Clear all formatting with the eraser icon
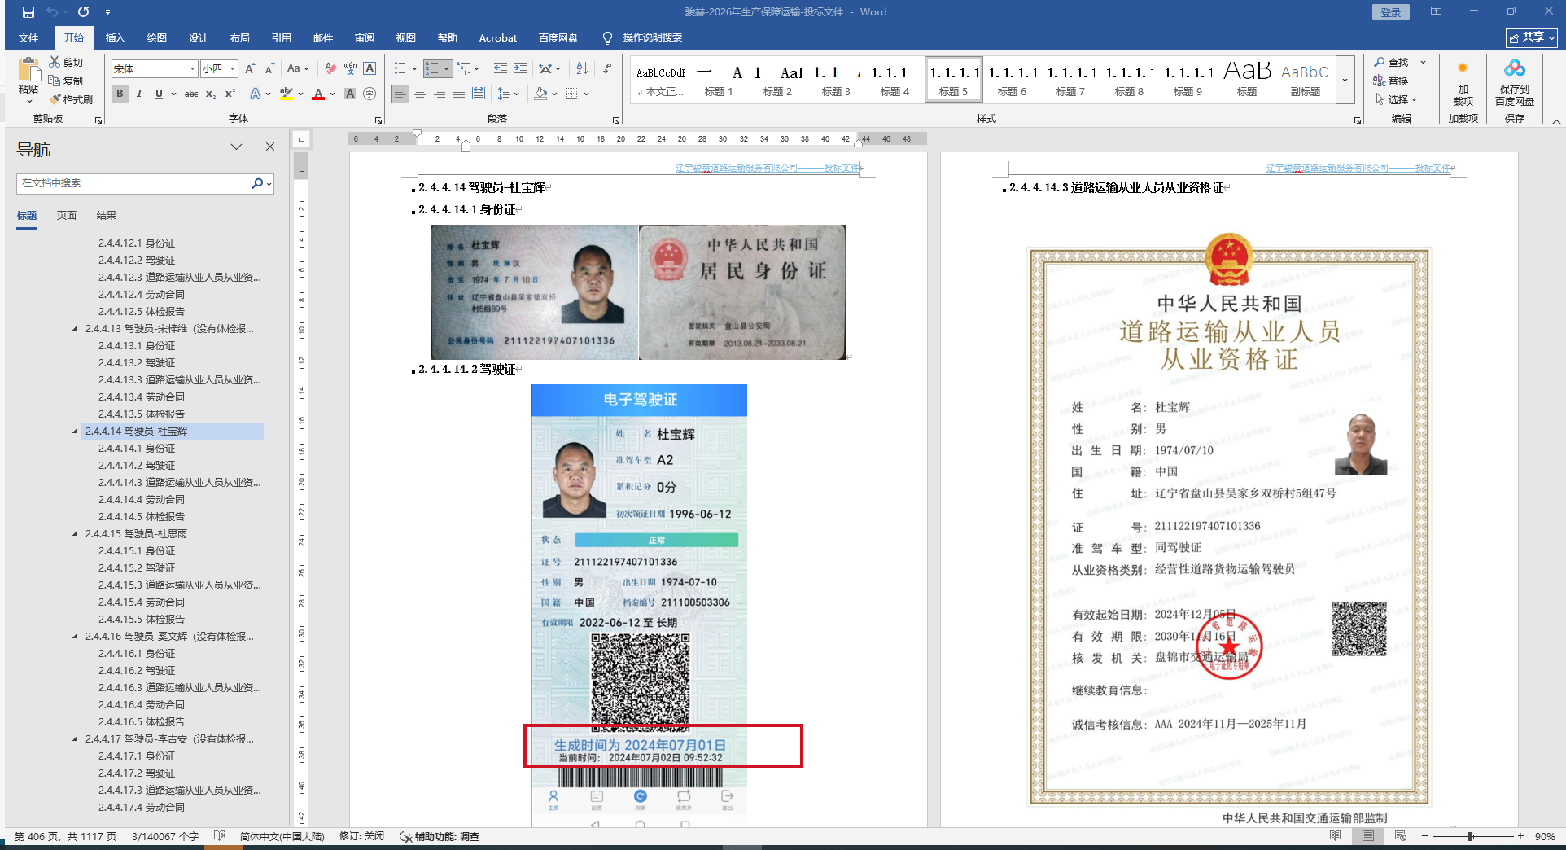Image resolution: width=1566 pixels, height=850 pixels. 330,69
